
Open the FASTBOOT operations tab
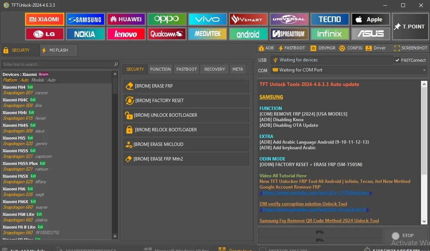click(x=187, y=69)
